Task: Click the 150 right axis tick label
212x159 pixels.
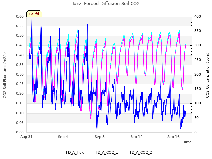Action: click(198, 89)
